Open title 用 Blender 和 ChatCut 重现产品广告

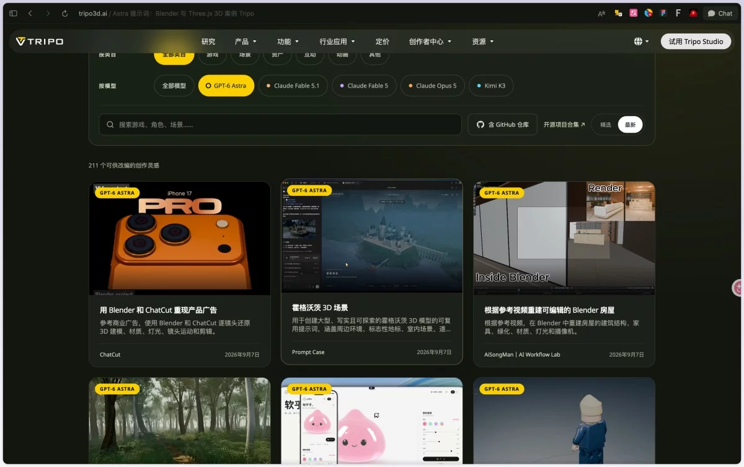point(158,309)
